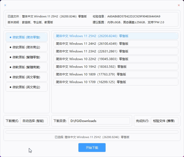
Task: Open 下载模式 自动选择 (智能) dropdown
Action: tap(34, 121)
